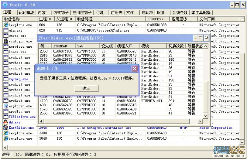
Task: Click the XueTr application icon in title bar
Action: point(5,5)
